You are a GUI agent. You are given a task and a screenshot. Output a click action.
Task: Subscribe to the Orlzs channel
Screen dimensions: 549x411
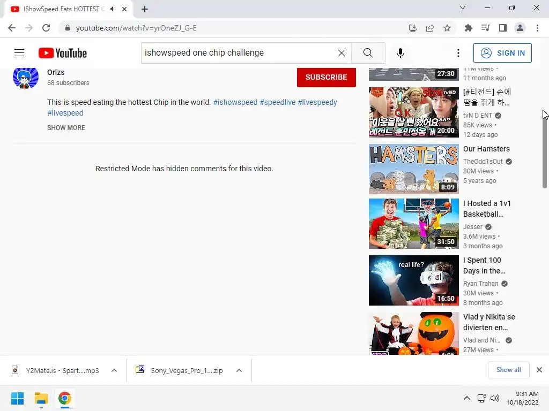coord(327,77)
